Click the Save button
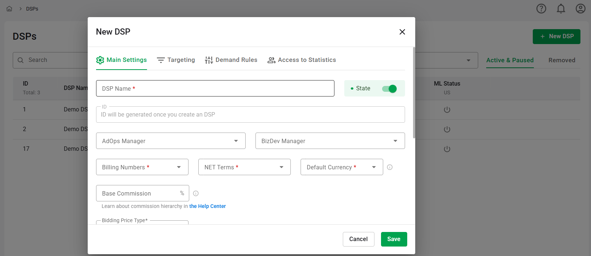591x256 pixels. [x=394, y=239]
